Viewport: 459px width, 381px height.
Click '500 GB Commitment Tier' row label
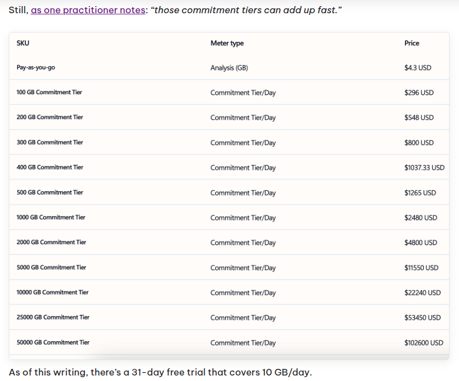tap(50, 192)
